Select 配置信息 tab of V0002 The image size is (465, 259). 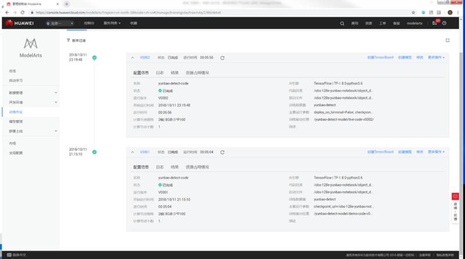pos(141,73)
